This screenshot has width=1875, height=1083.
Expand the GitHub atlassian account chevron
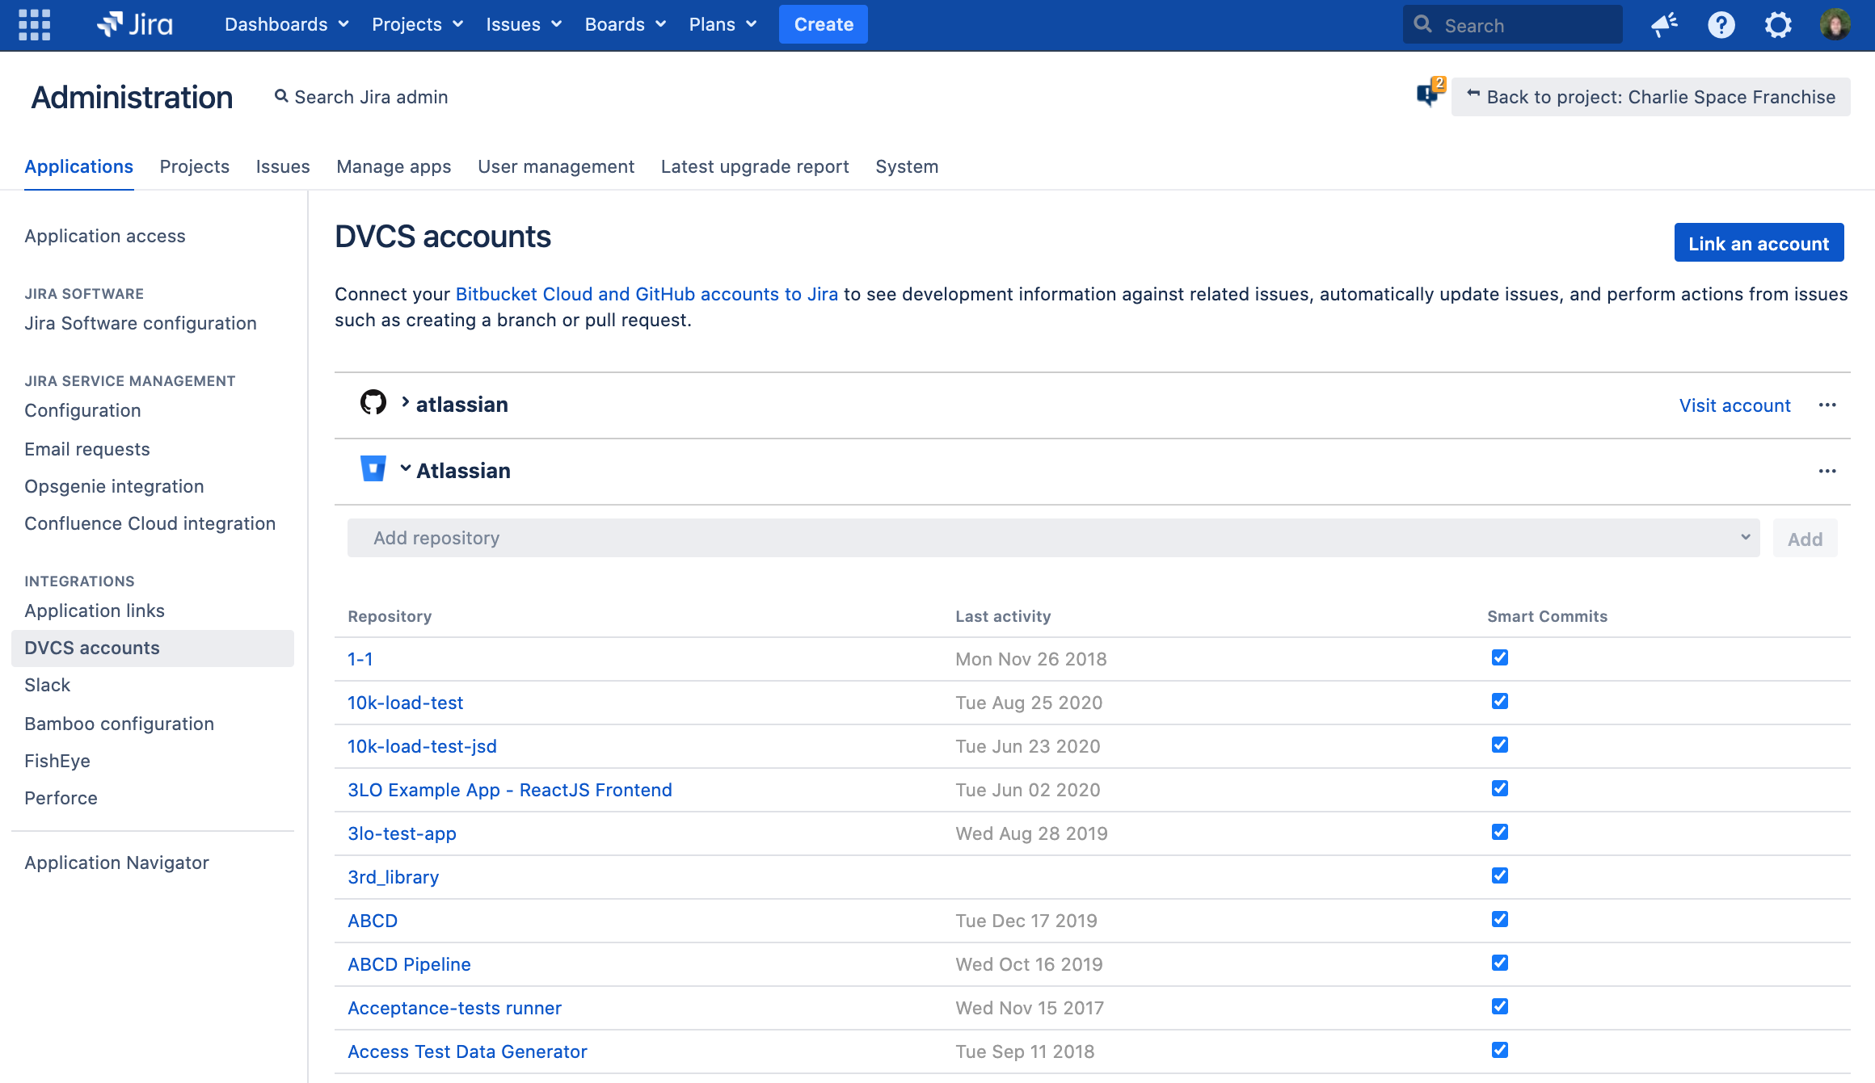[406, 402]
